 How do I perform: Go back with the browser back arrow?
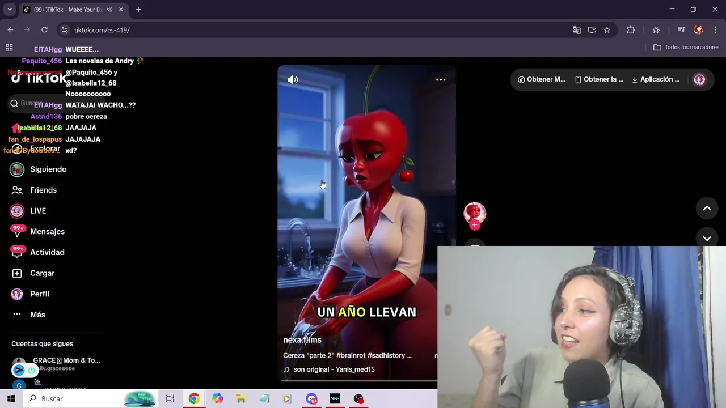pos(10,30)
